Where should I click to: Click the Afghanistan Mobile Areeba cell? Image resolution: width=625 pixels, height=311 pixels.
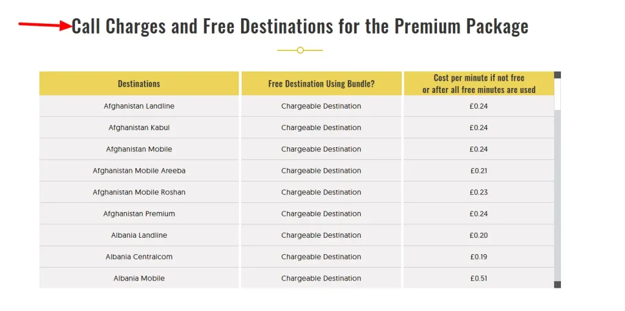139,171
